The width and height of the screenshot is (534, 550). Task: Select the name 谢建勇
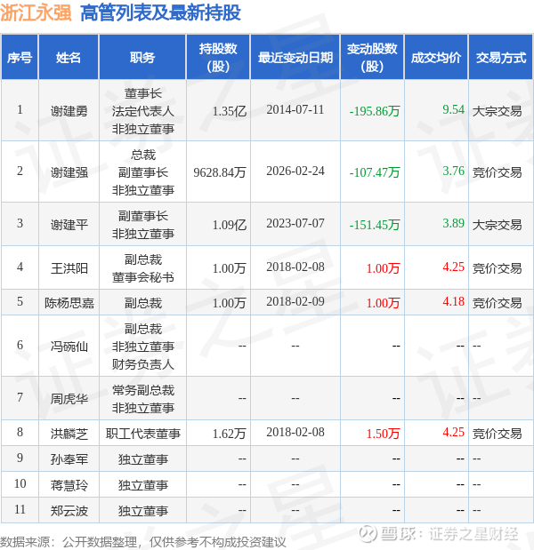pyautogui.click(x=69, y=111)
